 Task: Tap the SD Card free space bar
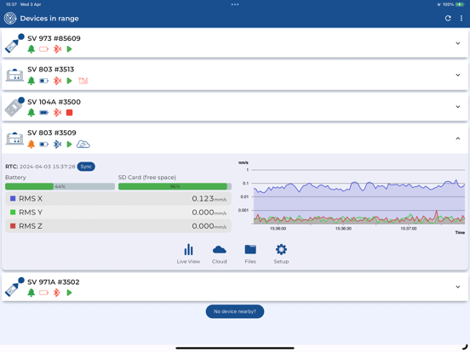point(175,186)
